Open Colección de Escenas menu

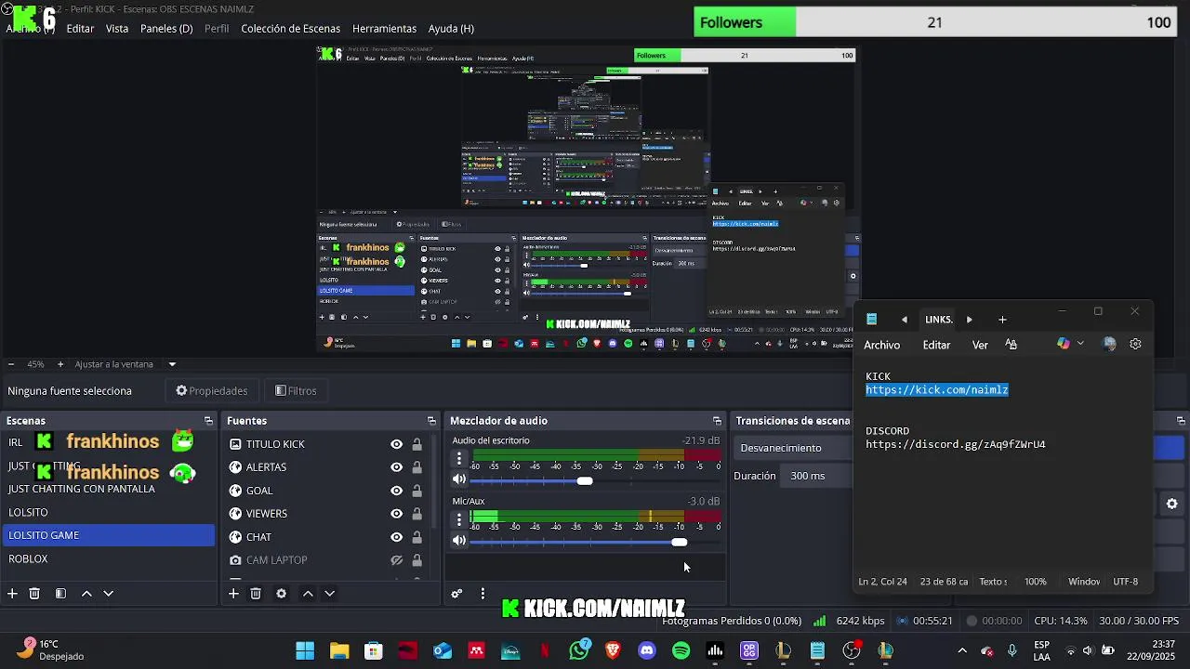[x=291, y=29]
